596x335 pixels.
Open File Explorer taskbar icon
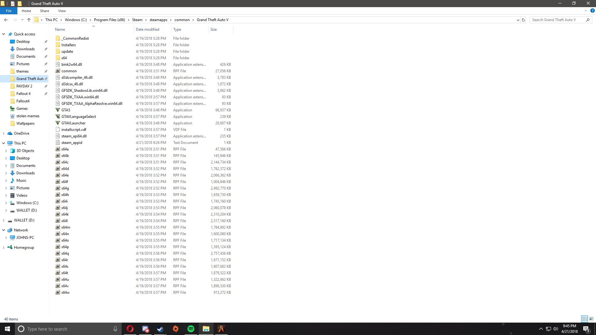pyautogui.click(x=206, y=329)
